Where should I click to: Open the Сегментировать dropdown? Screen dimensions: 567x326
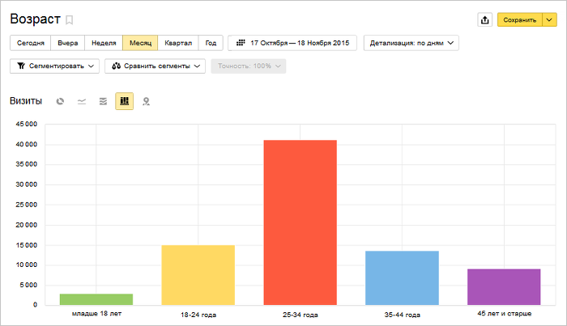tap(54, 66)
